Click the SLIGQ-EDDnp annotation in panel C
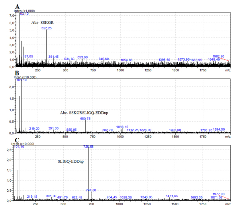The image size is (239, 206). (x=71, y=161)
